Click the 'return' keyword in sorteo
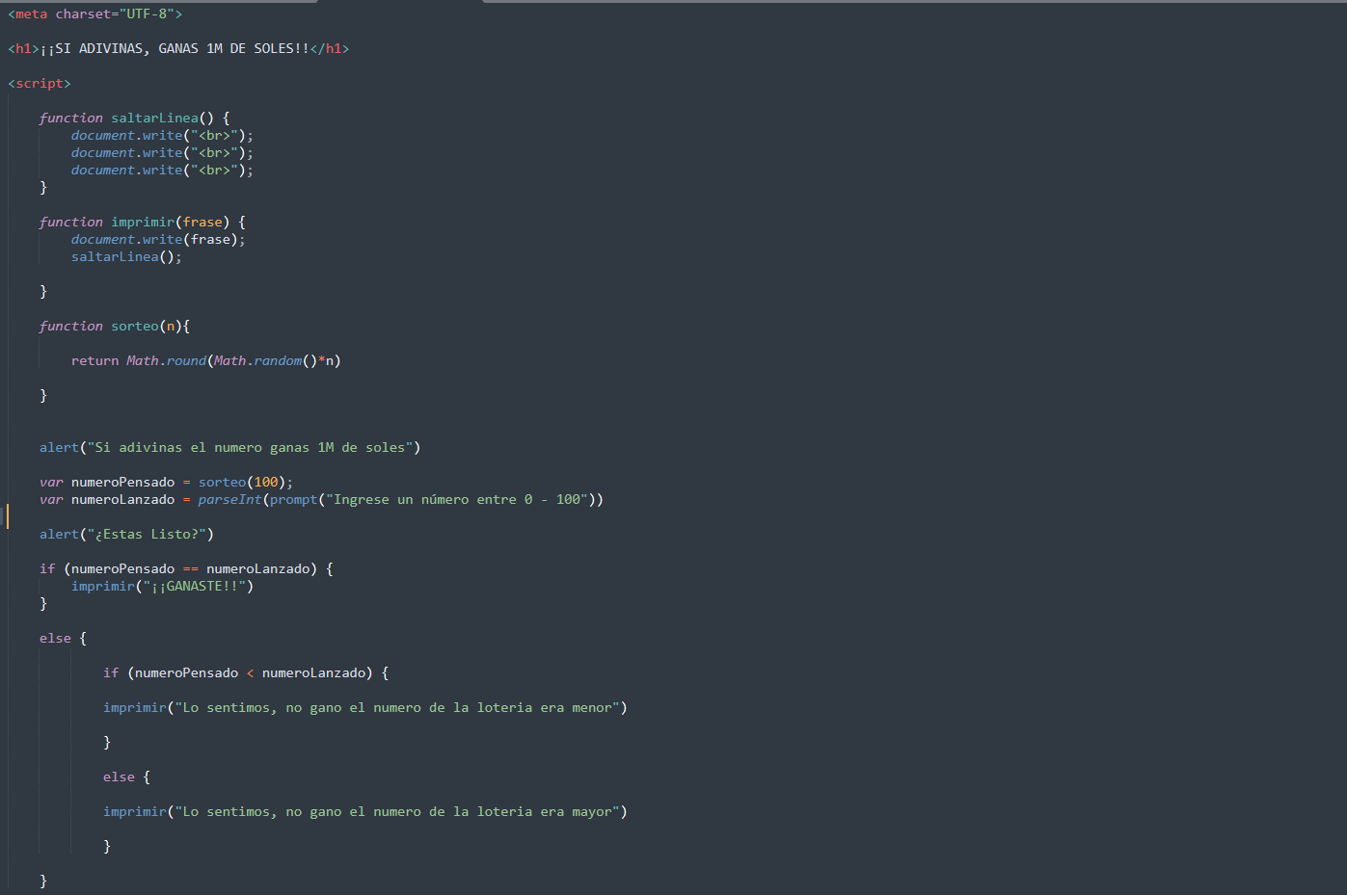 point(94,360)
